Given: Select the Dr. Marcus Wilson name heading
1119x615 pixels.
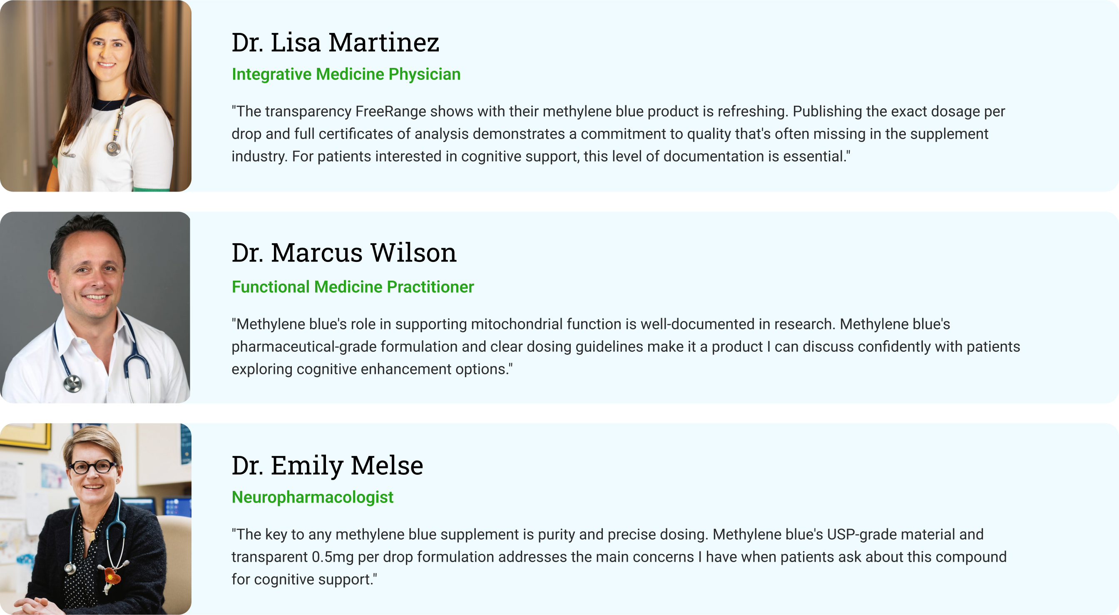Looking at the screenshot, I should pos(343,252).
